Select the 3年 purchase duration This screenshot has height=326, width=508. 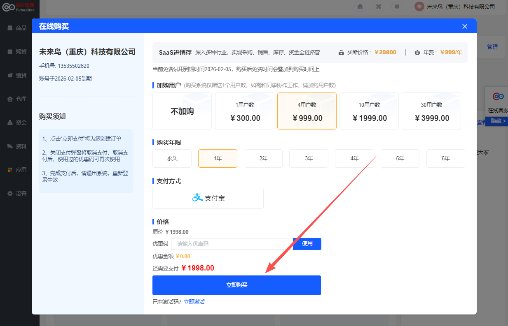[309, 158]
